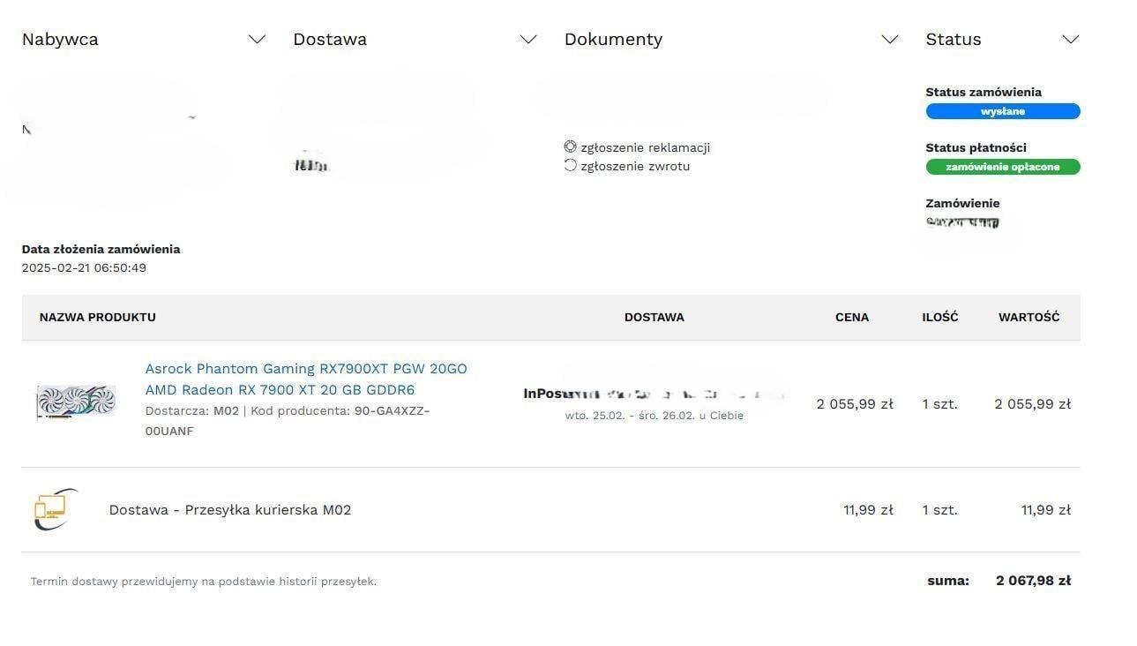The height and width of the screenshot is (646, 1137).
Task: Select the CENA column header
Action: 851,317
